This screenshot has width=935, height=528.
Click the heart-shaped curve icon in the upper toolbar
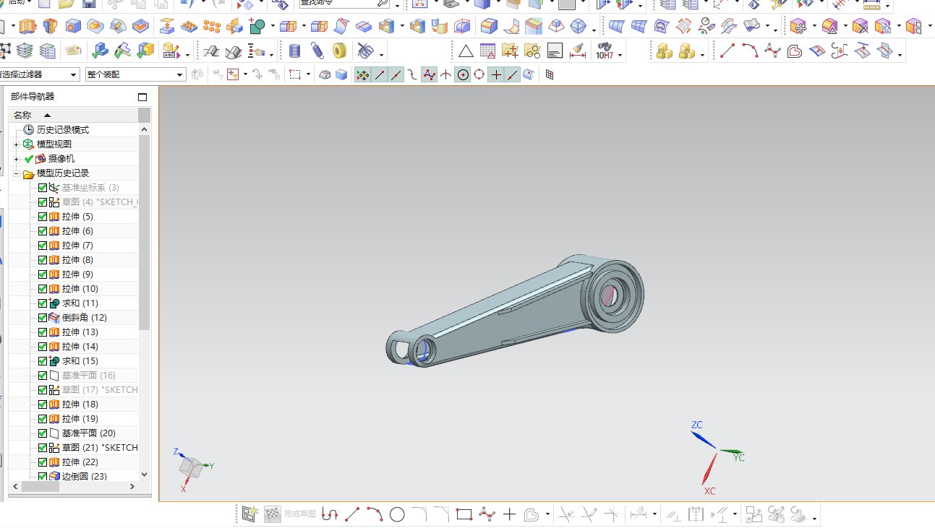tap(795, 51)
